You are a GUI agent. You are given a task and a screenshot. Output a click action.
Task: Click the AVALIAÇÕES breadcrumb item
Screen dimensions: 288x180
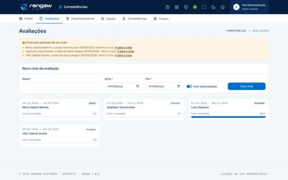click(x=261, y=31)
